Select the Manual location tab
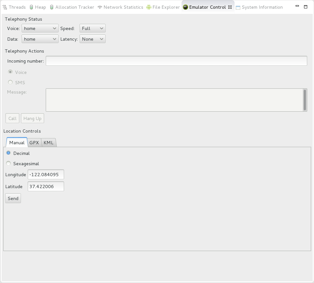The height and width of the screenshot is (283, 314). coord(17,143)
